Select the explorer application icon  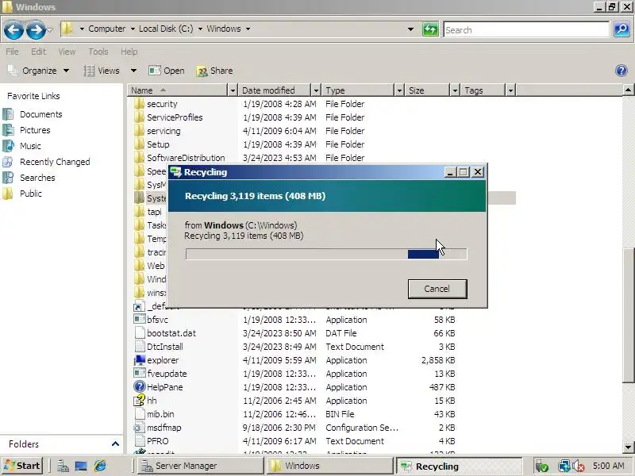tap(140, 359)
